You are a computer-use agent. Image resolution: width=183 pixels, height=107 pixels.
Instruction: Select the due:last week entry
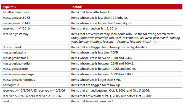pyautogui.click(x=12, y=47)
